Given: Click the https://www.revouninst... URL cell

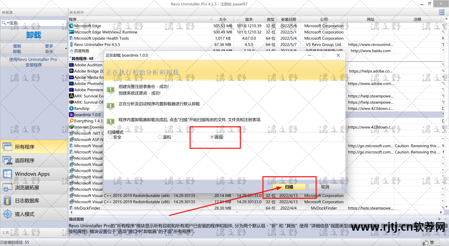Looking at the screenshot, I should click(370, 44).
